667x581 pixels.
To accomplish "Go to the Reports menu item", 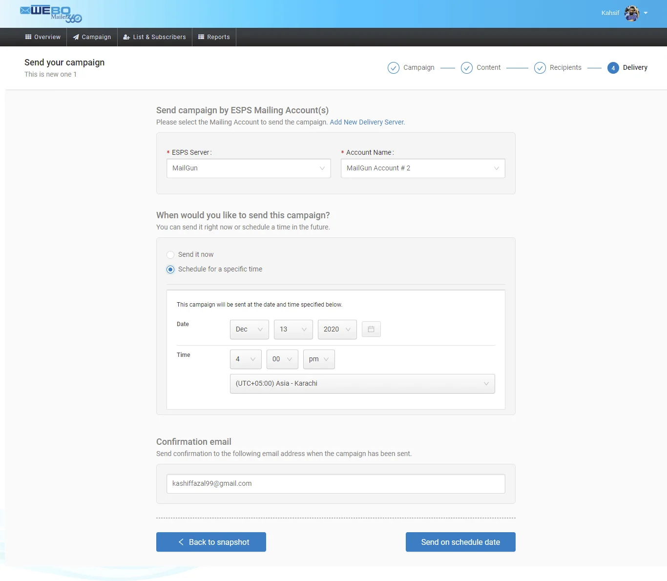I will tap(214, 37).
